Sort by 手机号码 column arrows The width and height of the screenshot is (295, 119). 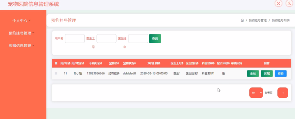[101, 63]
